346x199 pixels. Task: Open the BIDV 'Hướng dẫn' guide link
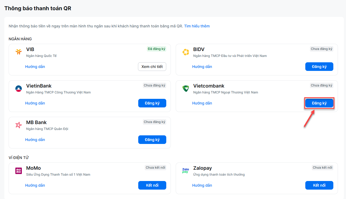202,67
